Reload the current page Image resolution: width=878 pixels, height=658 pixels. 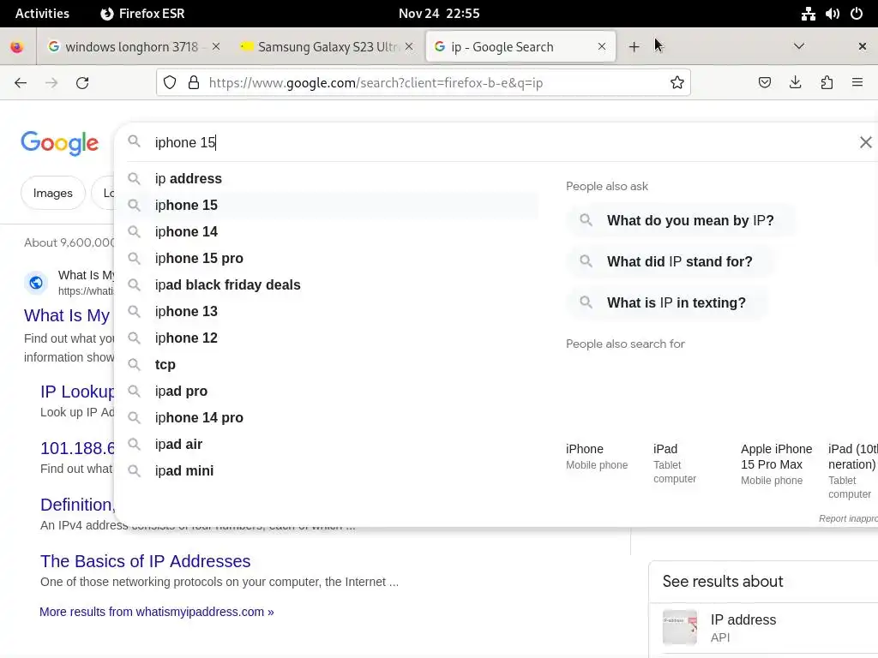pyautogui.click(x=82, y=83)
